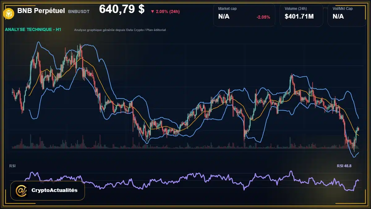Open the Volume (24h) card
Screen dimensions: 371x209
(301, 15)
